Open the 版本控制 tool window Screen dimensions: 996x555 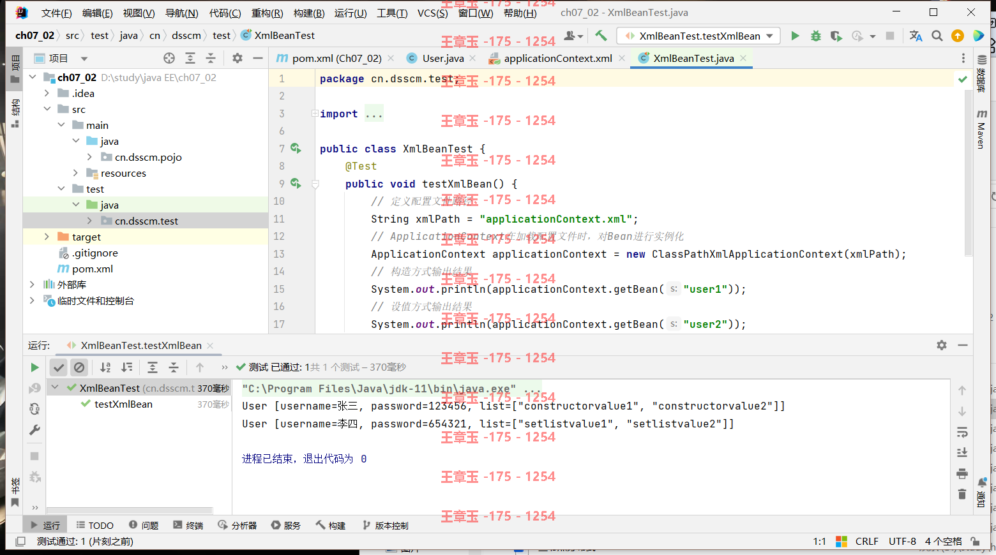385,525
